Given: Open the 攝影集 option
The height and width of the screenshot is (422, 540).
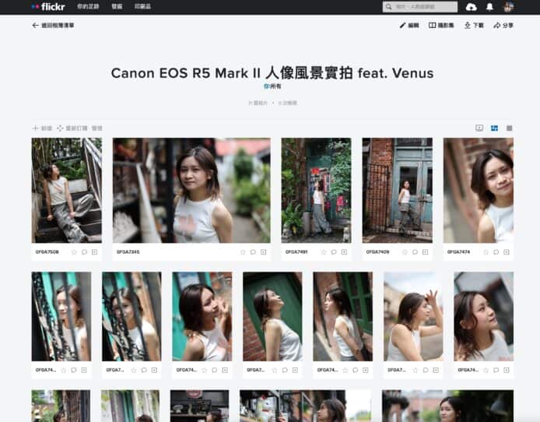Looking at the screenshot, I should click(x=443, y=26).
